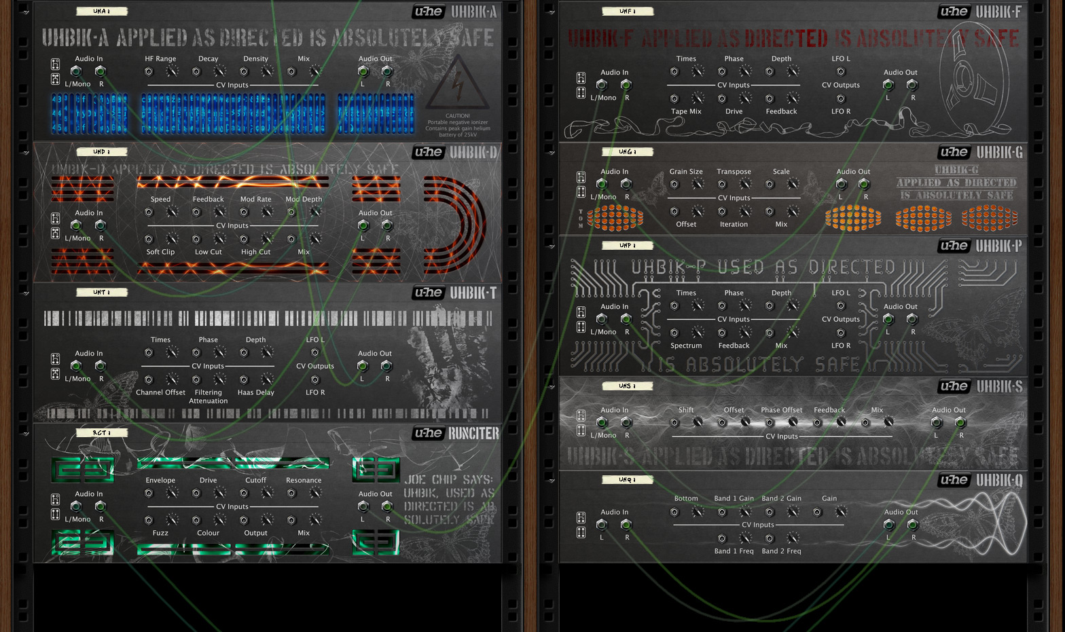Click Uhbik-T Audio In L/Mono jack
The image size is (1065, 632).
(x=76, y=366)
